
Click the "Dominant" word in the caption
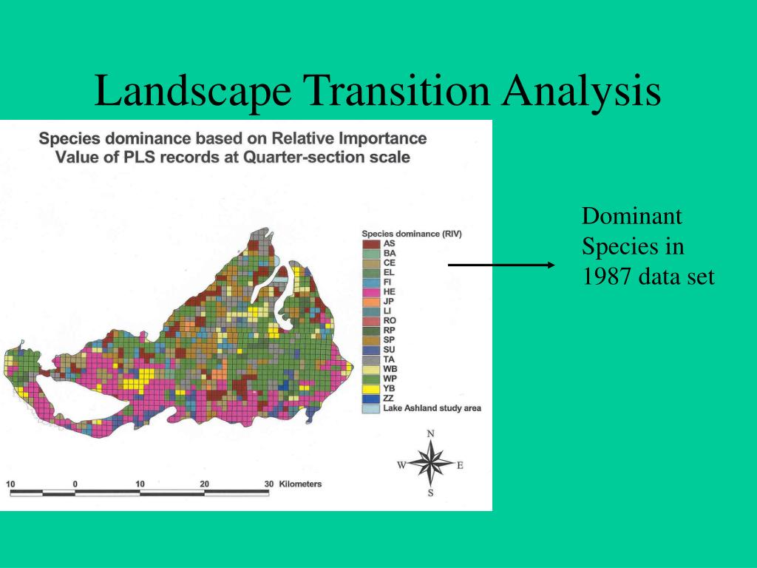click(631, 215)
